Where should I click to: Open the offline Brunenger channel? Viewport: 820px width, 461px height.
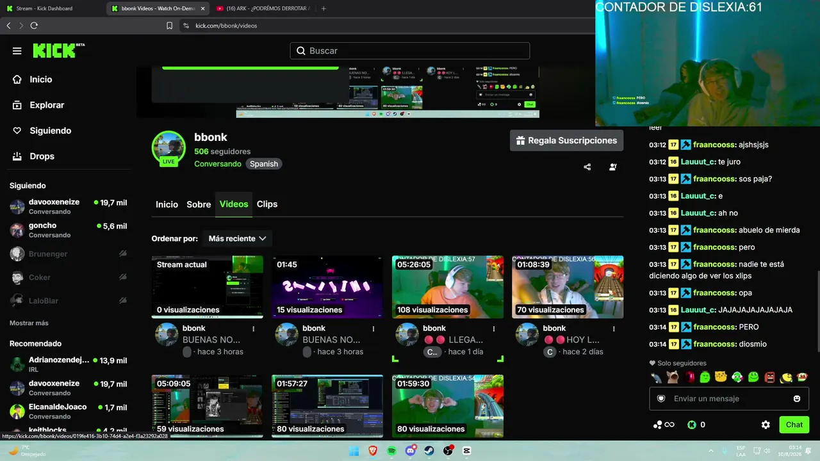point(68,254)
